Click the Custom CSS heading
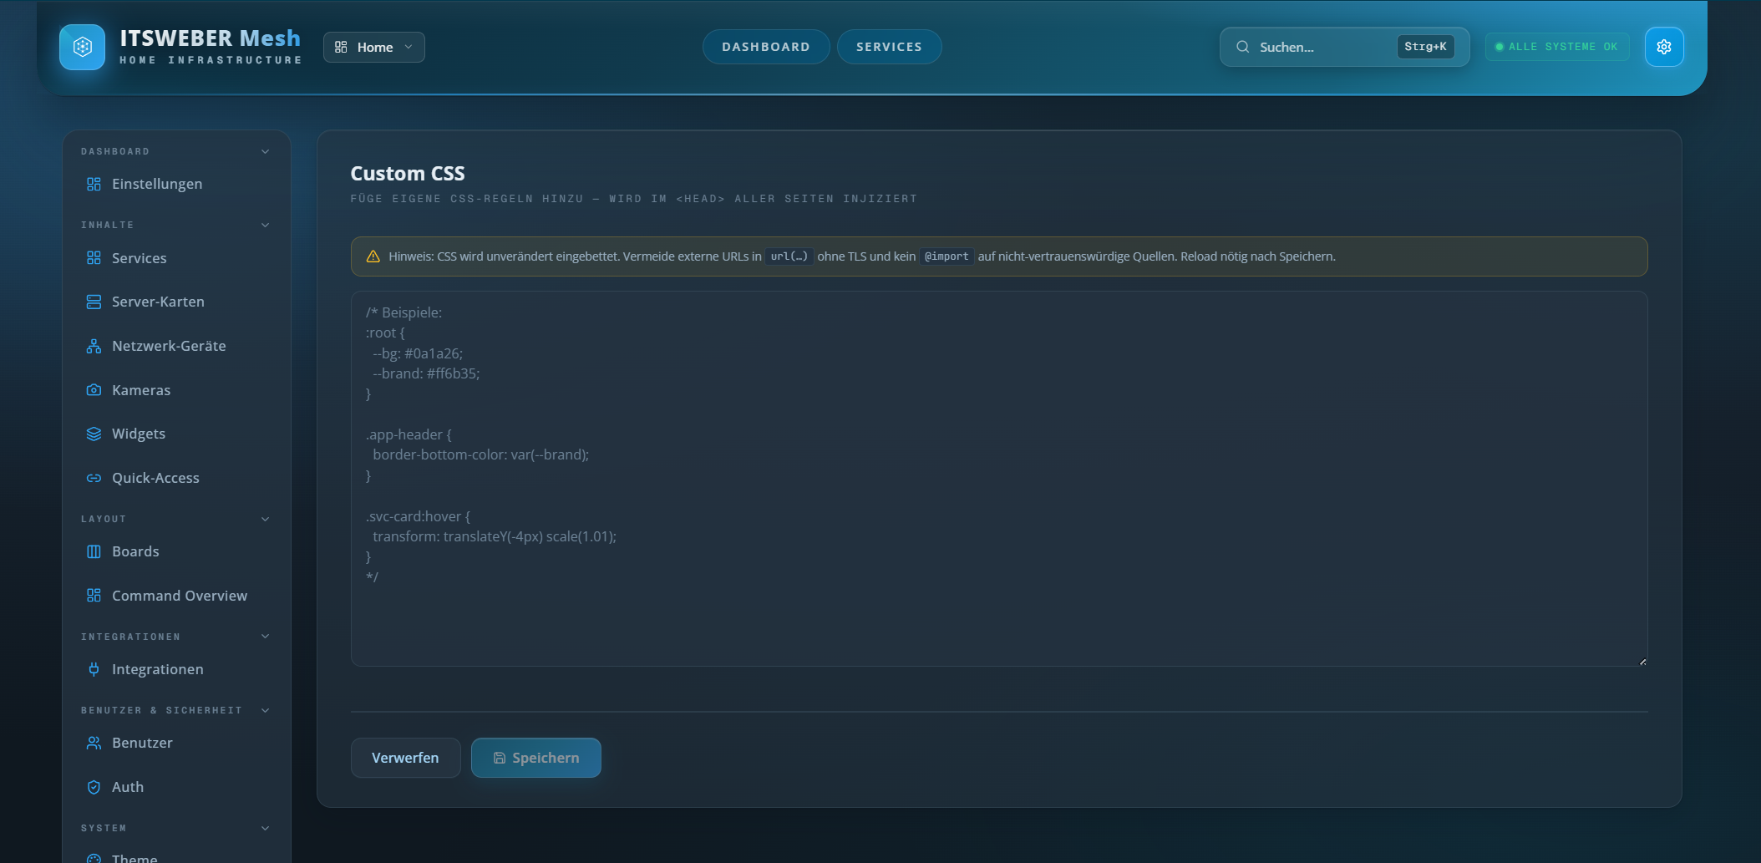 click(408, 173)
